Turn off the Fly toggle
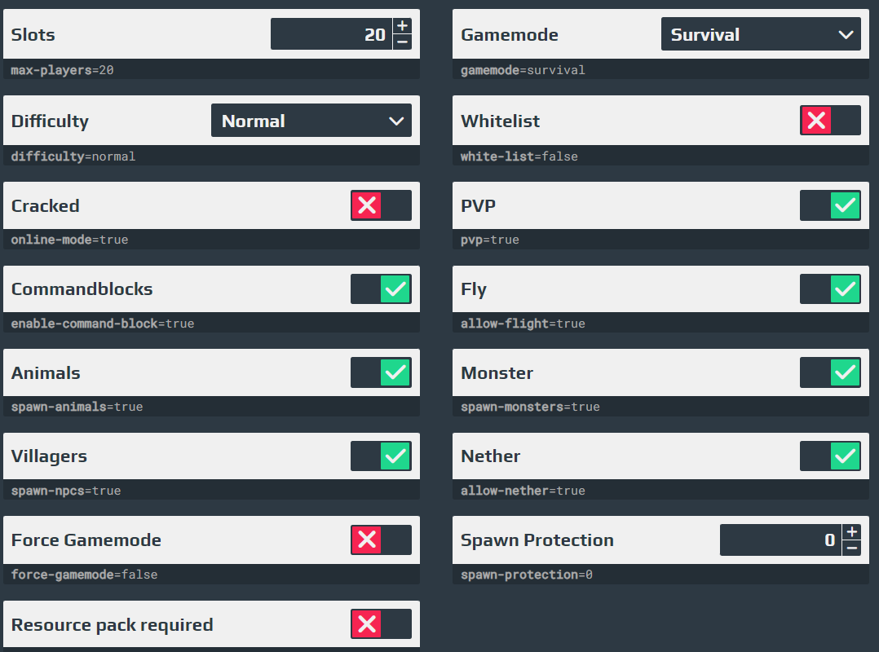The width and height of the screenshot is (879, 652). [x=830, y=289]
